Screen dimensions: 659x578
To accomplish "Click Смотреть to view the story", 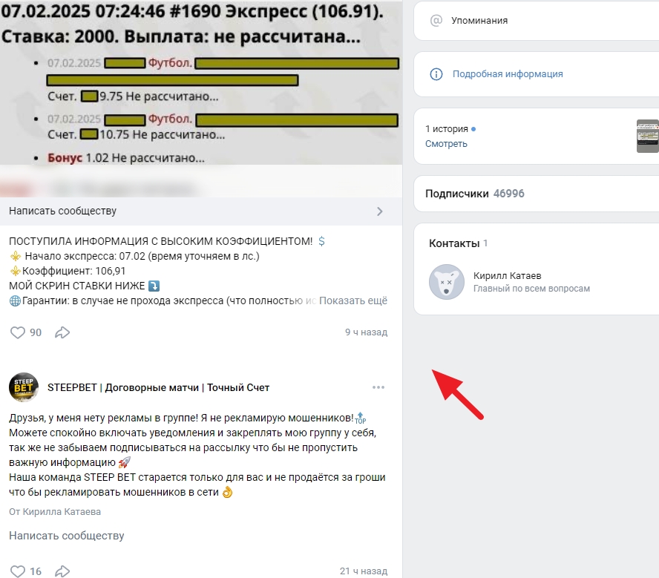I will tap(446, 144).
